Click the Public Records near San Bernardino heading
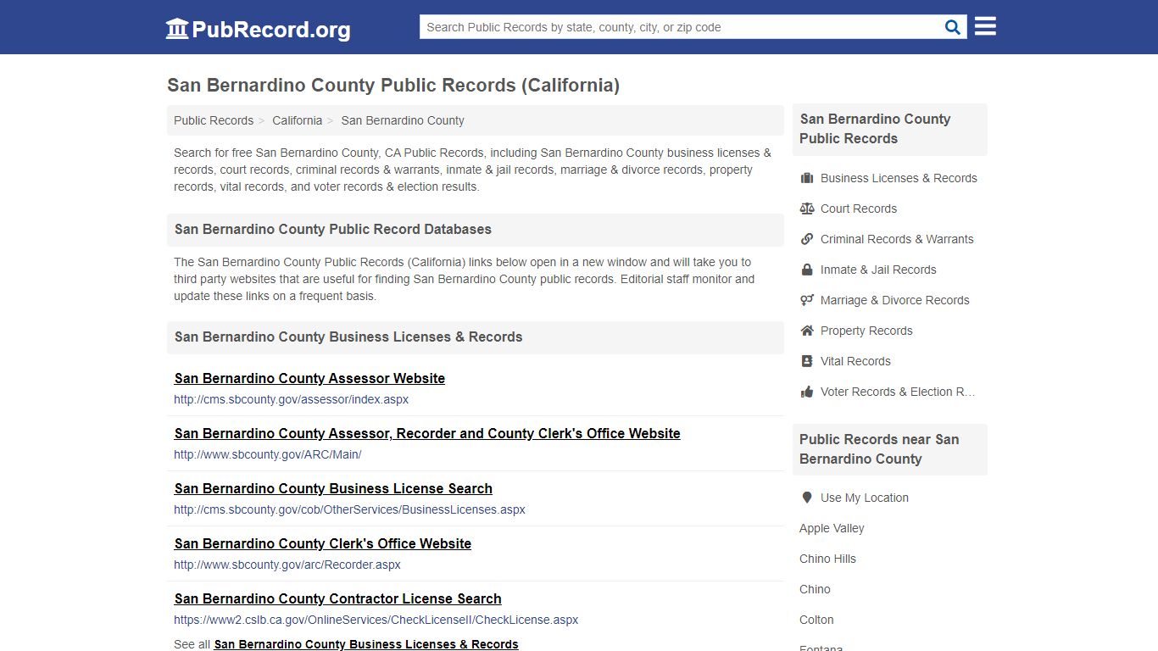1158x651 pixels. pyautogui.click(x=879, y=449)
